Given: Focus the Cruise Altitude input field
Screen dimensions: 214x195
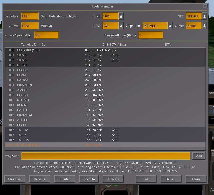Looking at the screenshot, I should tap(151, 35).
